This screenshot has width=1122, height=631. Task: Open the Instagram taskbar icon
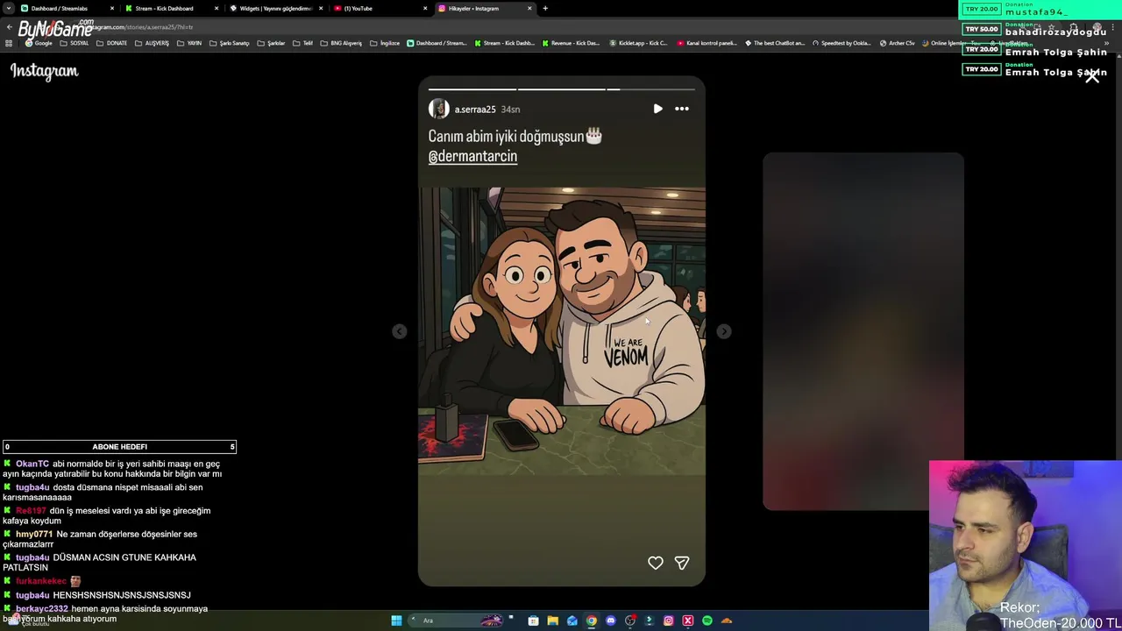click(669, 620)
